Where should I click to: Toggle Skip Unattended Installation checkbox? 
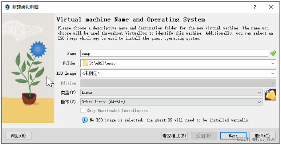tap(83, 110)
